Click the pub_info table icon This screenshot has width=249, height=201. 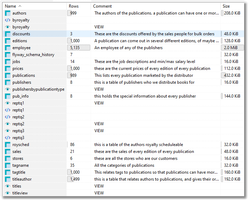pyautogui.click(x=8, y=96)
